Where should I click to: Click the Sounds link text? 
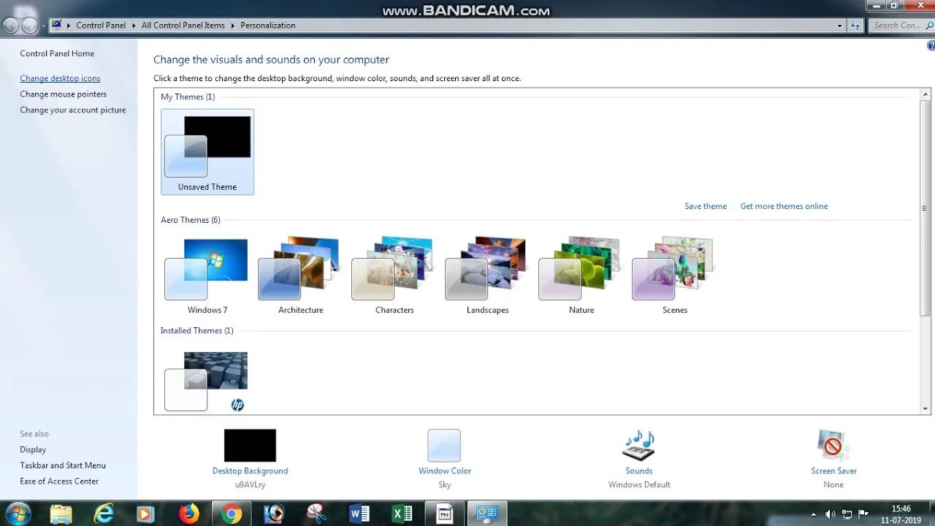pos(639,470)
